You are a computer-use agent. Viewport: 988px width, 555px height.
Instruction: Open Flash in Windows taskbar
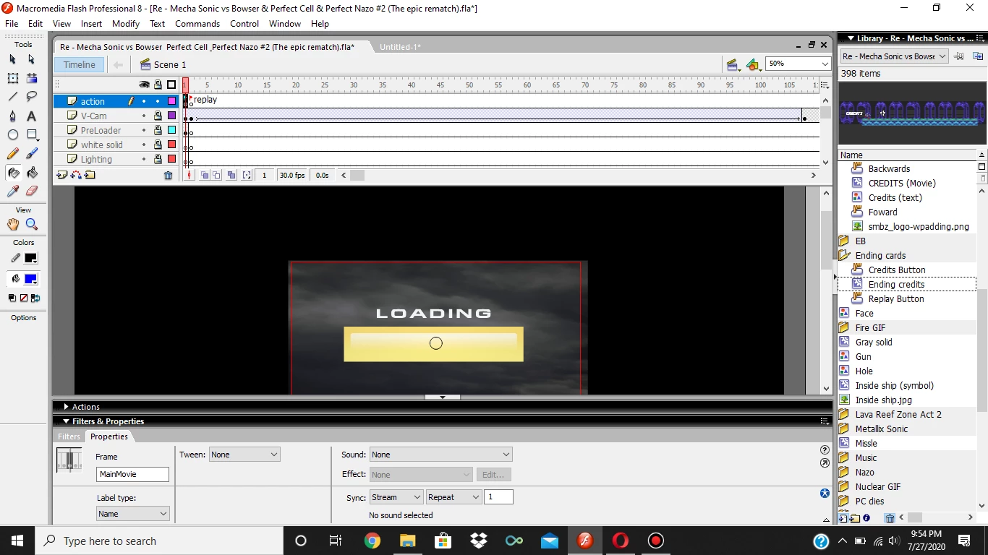(585, 541)
